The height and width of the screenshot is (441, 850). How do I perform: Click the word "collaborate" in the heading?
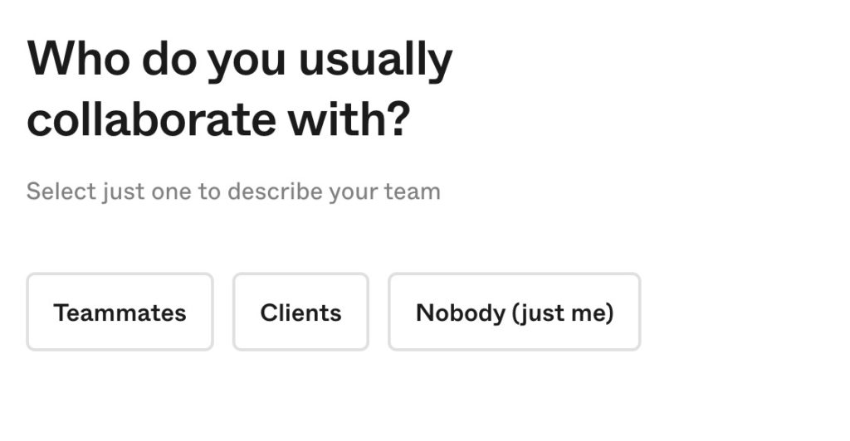click(151, 119)
